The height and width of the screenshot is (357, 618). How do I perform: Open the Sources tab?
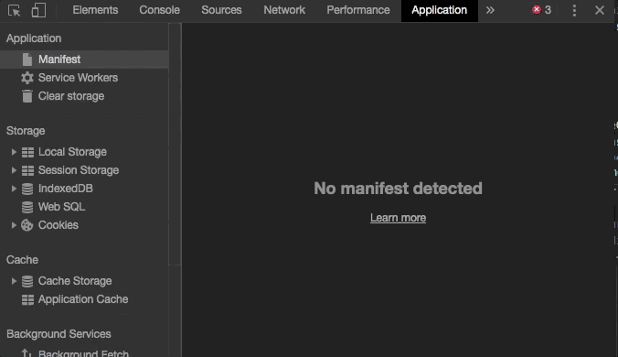click(221, 10)
